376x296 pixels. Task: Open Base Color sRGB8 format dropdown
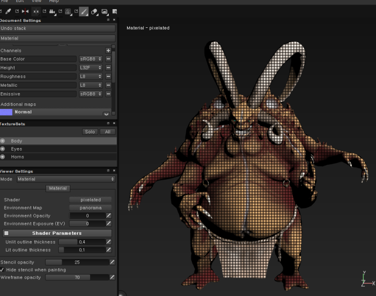pyautogui.click(x=91, y=59)
